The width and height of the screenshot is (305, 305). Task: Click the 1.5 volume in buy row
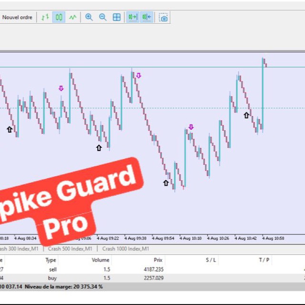[x=107, y=278]
